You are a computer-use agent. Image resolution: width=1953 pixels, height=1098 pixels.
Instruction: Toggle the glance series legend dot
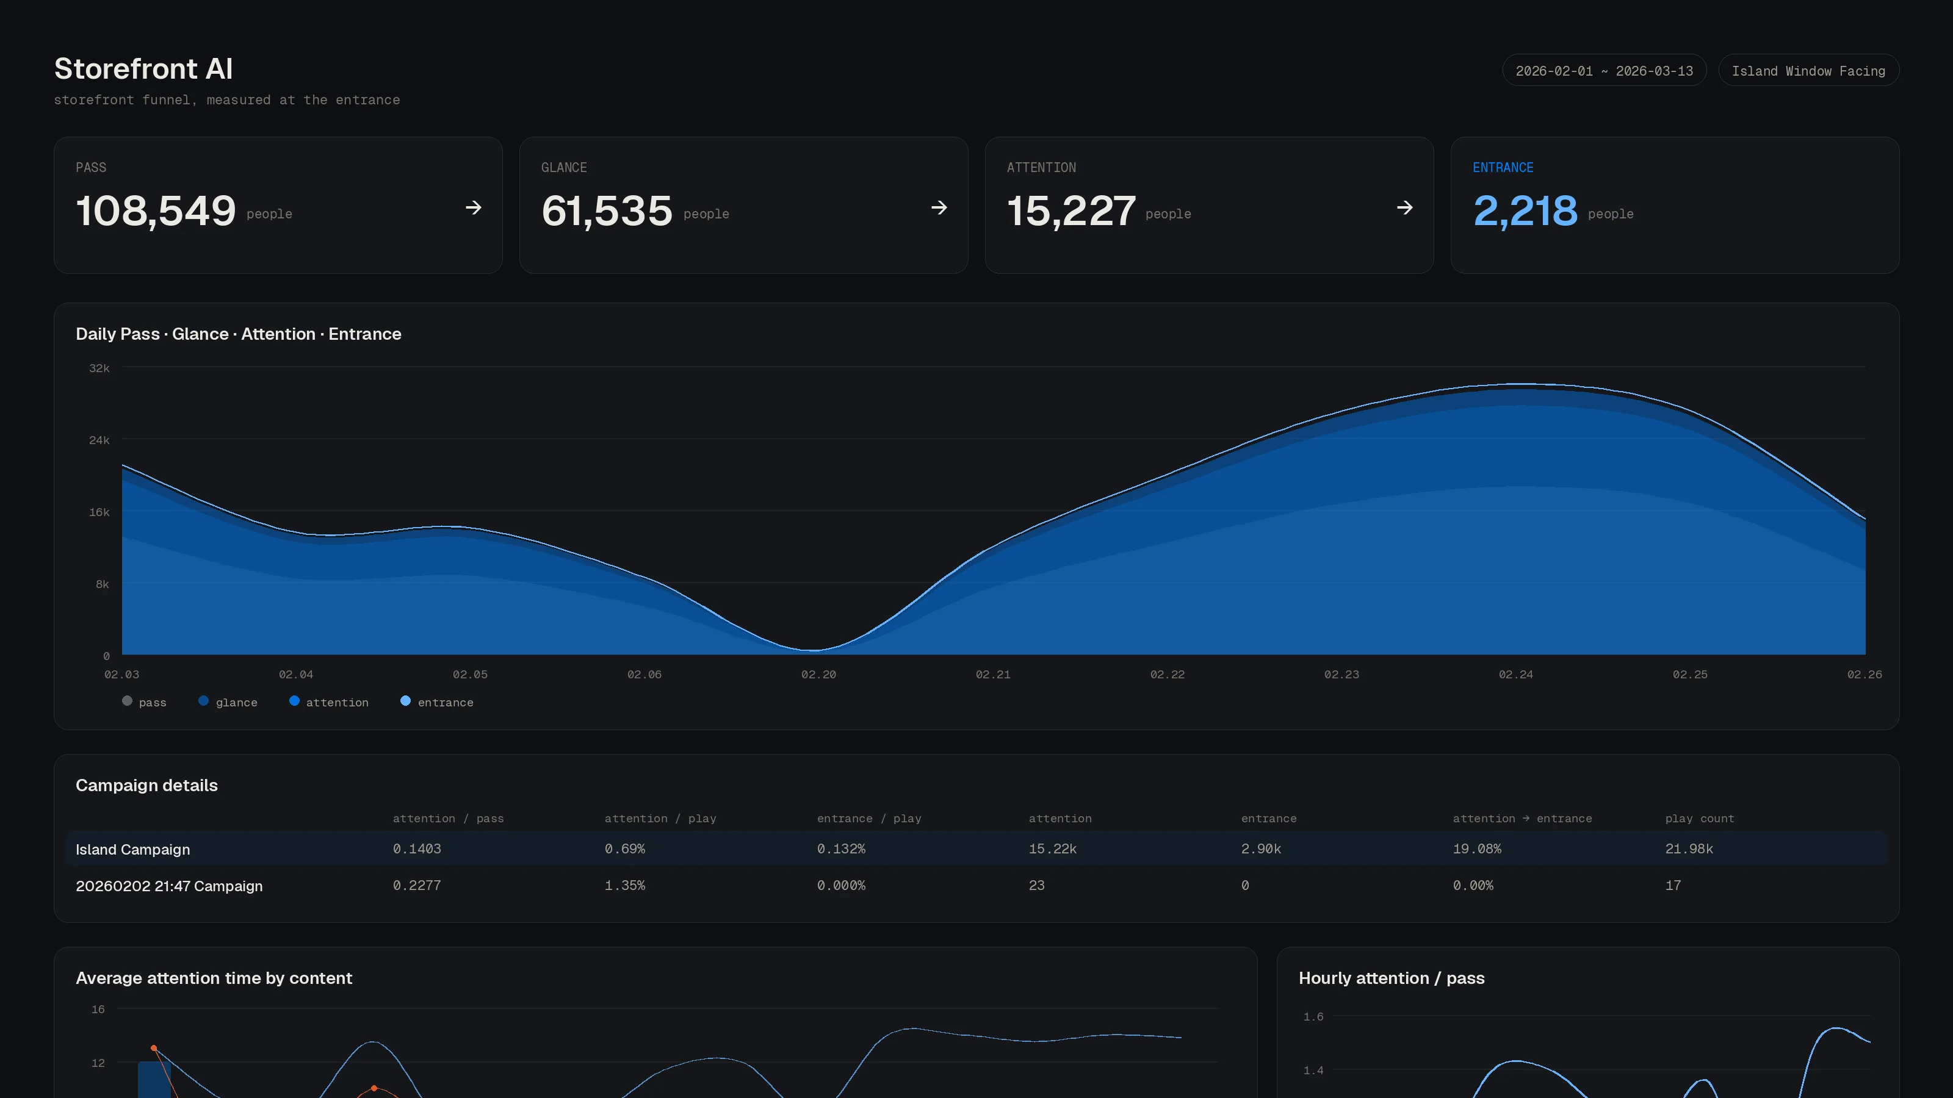203,701
